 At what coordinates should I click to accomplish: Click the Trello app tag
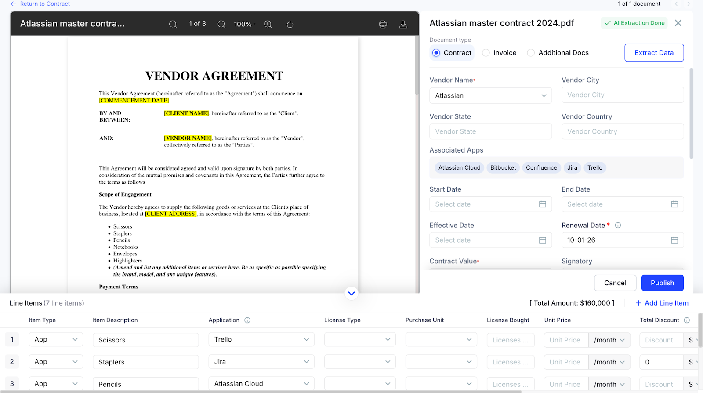pos(595,167)
